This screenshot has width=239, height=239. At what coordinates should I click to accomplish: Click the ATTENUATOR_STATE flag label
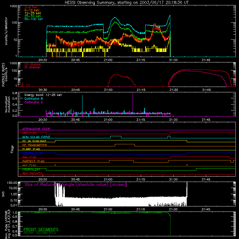coord(36,129)
